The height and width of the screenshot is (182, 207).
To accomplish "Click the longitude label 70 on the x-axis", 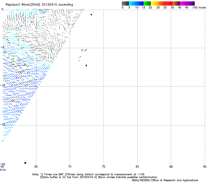I will [x=70, y=167].
